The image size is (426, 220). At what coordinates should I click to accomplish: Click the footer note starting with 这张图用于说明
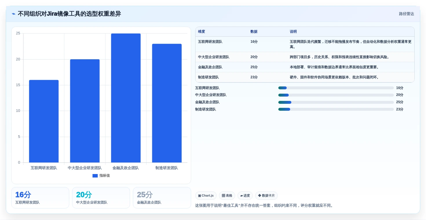click(x=265, y=206)
